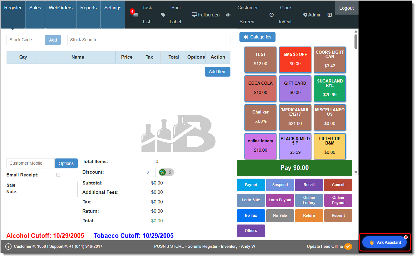Viewport: 417px width, 258px height.
Task: Click the No Tax button
Action: click(251, 216)
